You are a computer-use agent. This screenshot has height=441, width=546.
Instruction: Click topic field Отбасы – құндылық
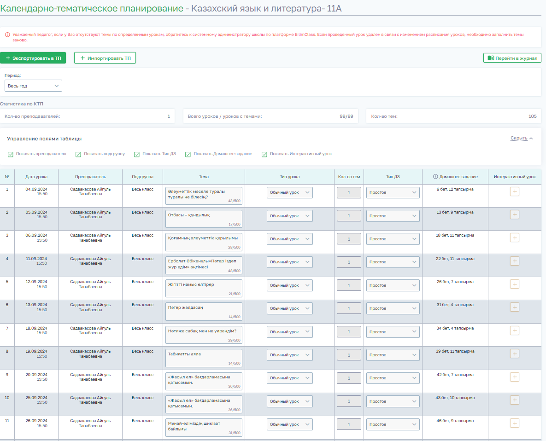point(204,216)
